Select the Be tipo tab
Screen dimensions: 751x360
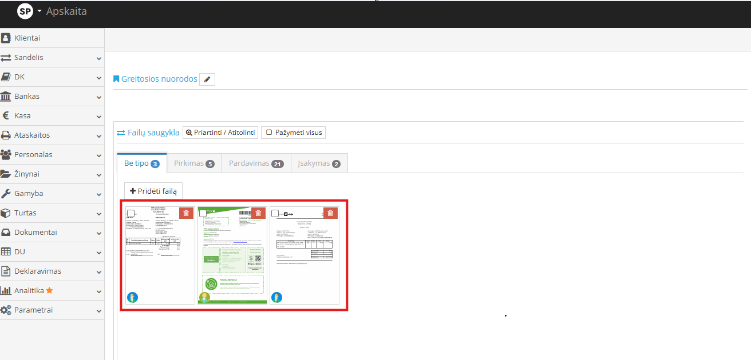pyautogui.click(x=142, y=163)
